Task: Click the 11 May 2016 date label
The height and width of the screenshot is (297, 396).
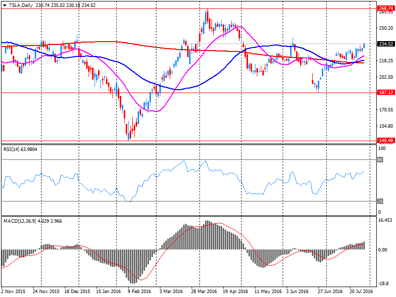Action: coord(268,292)
